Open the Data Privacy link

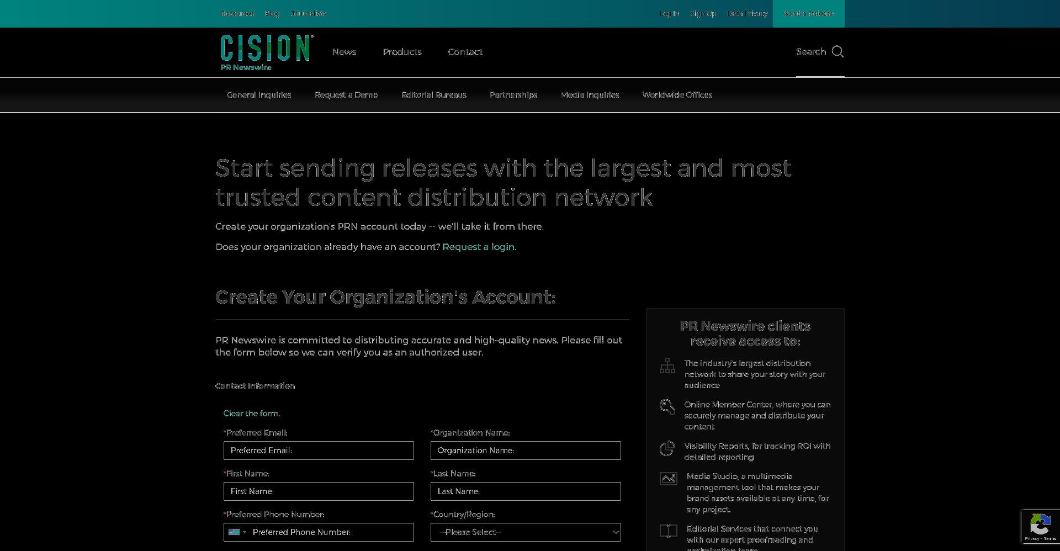click(748, 13)
